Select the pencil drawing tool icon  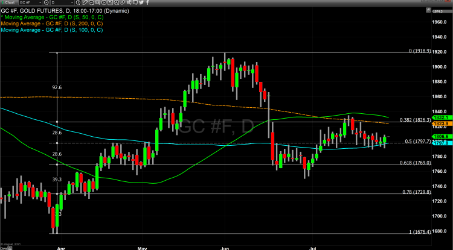pyautogui.click(x=85, y=3)
